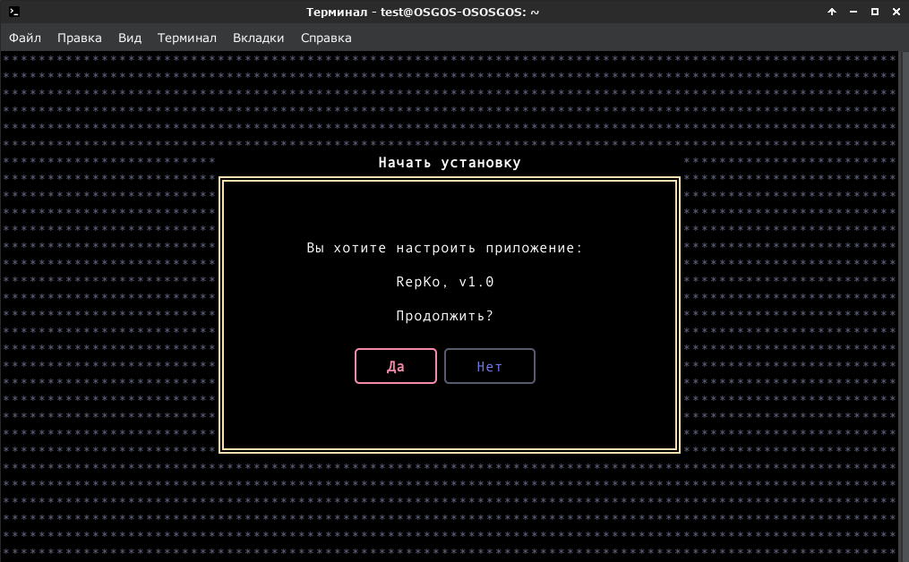Viewport: 909px width, 562px height.
Task: Click the keep-above arrow icon in title bar
Action: 832,12
